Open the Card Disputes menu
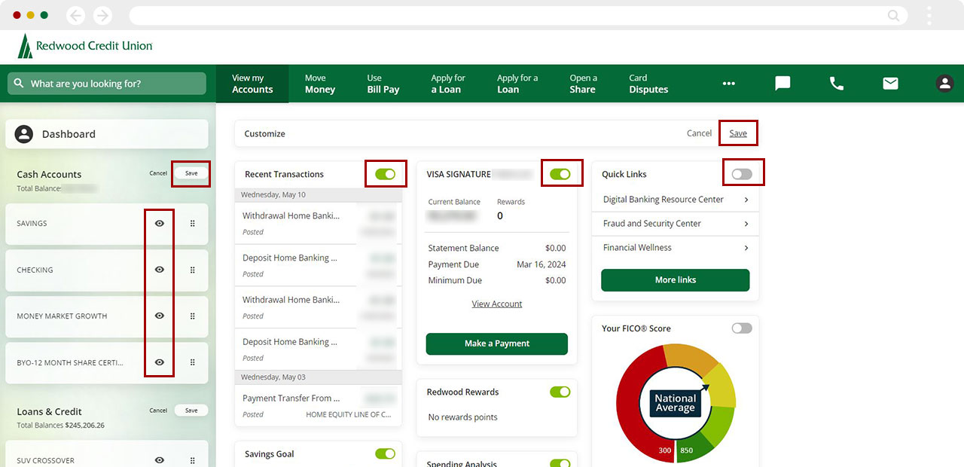Image resolution: width=964 pixels, height=467 pixels. [x=648, y=84]
